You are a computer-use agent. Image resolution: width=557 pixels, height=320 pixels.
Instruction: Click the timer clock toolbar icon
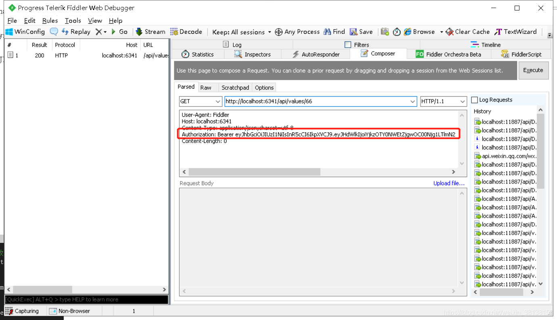coord(397,32)
